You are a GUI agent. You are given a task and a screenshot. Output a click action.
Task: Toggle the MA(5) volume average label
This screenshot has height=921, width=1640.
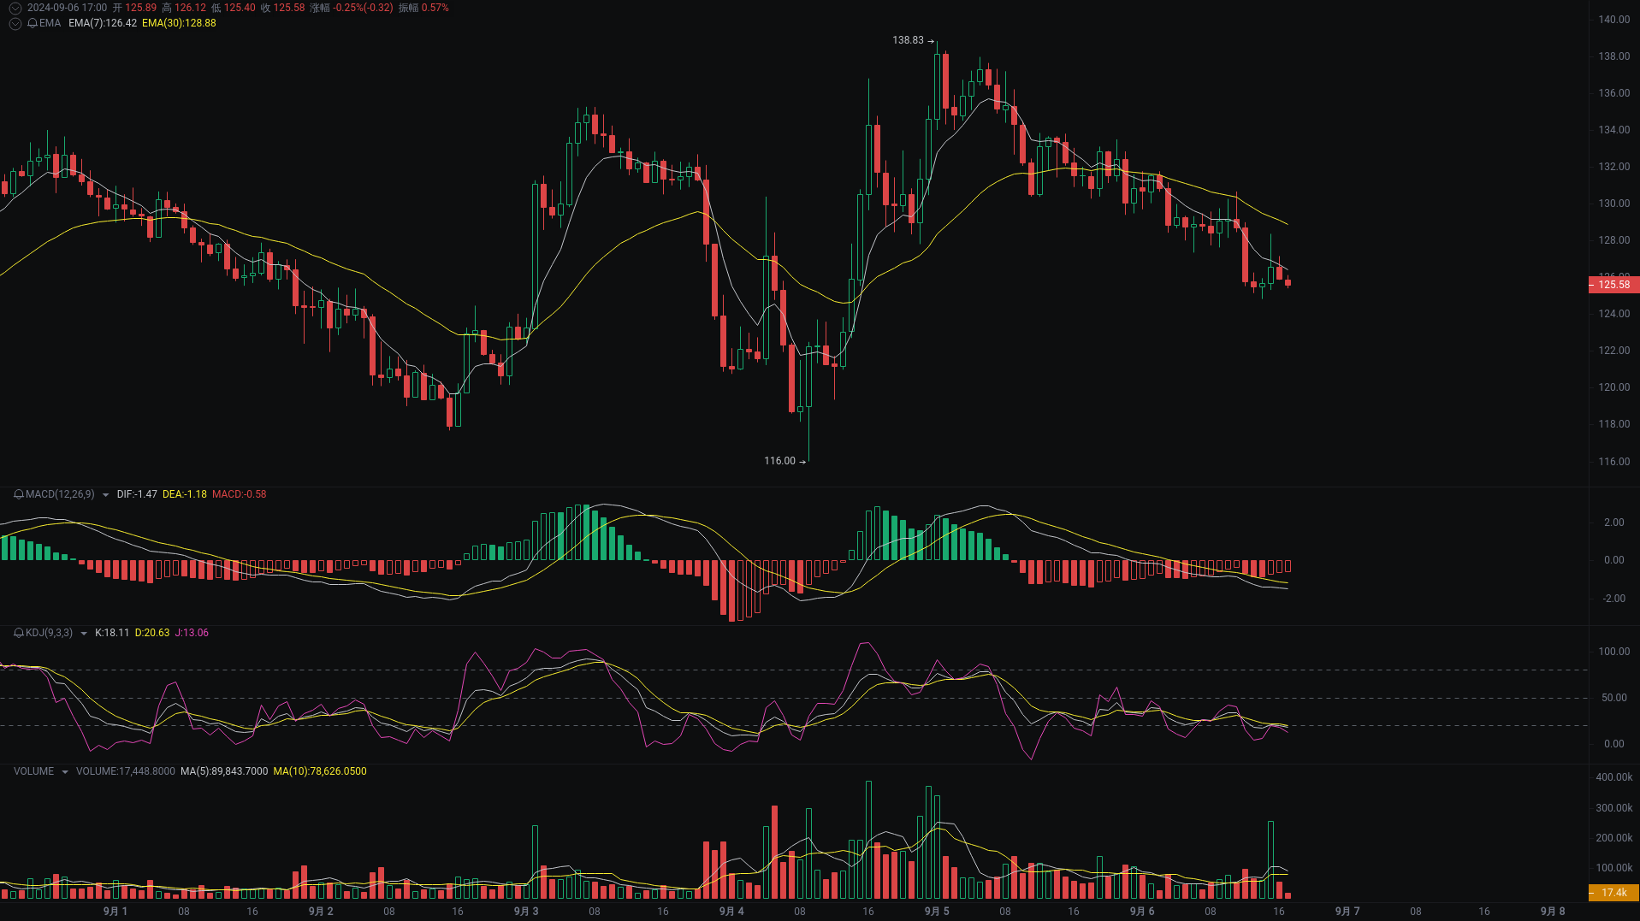(x=223, y=771)
